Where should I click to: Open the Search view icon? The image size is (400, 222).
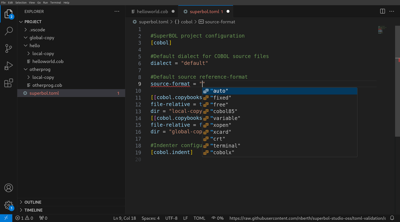click(x=8, y=31)
